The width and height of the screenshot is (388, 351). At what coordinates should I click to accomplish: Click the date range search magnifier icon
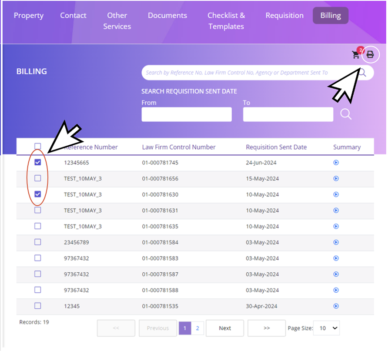click(x=346, y=114)
